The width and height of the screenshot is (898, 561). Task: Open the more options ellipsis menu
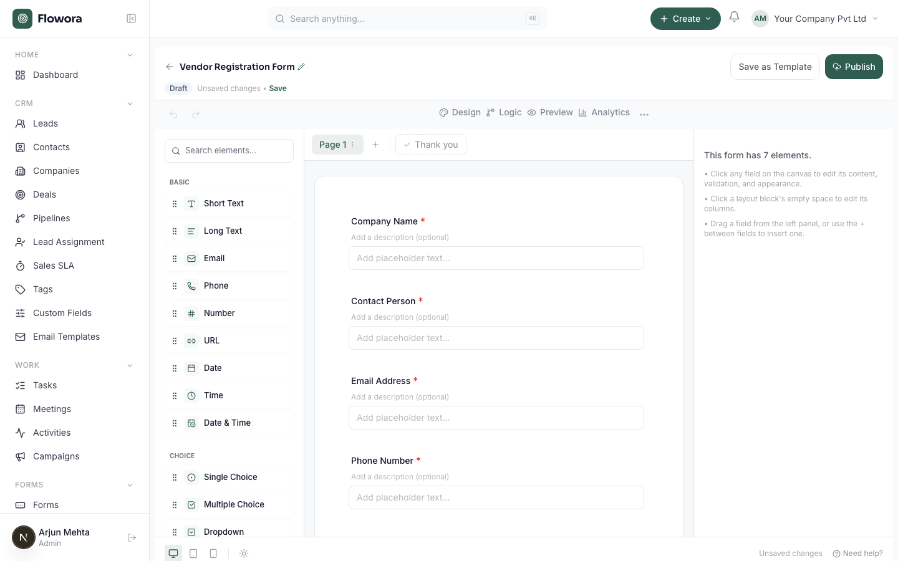(x=644, y=113)
